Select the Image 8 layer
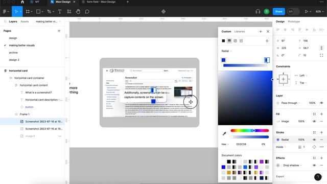Image resolution: width=327 pixels, height=184 pixels. click(30, 136)
